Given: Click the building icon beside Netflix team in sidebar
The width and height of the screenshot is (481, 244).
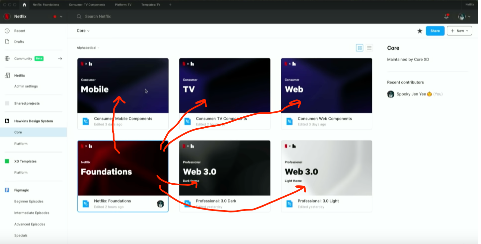Looking at the screenshot, I should coord(7,76).
